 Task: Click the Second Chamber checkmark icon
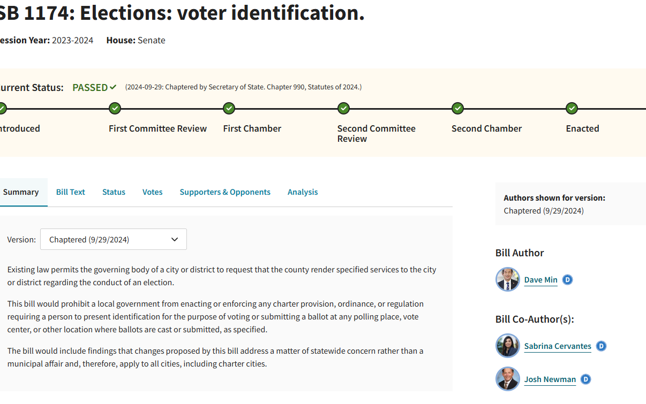457,109
